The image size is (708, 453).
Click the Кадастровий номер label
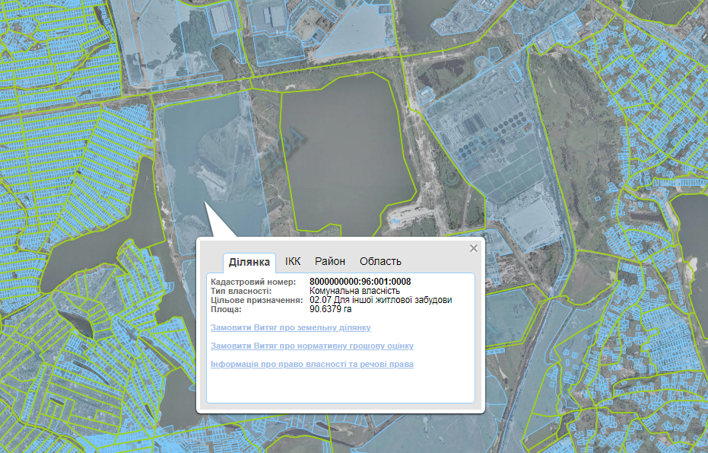click(x=253, y=282)
